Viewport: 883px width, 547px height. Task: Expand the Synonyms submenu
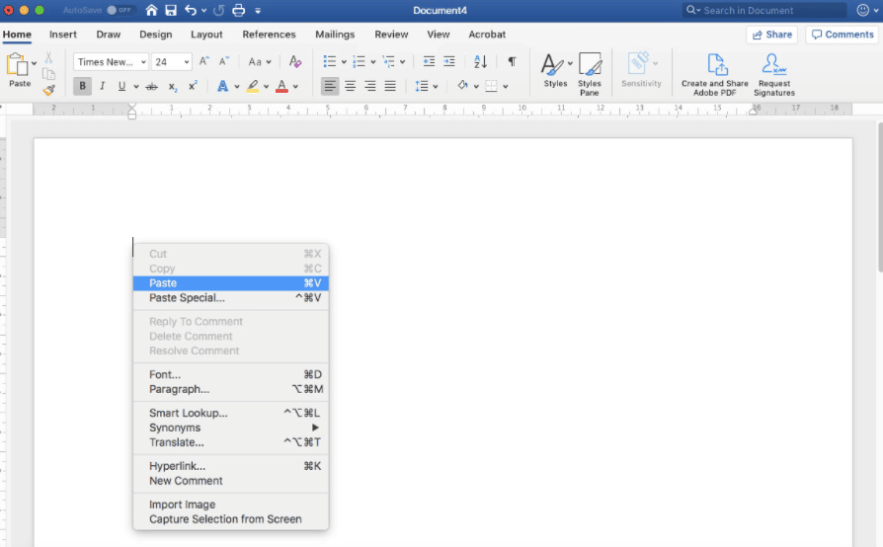coord(231,428)
